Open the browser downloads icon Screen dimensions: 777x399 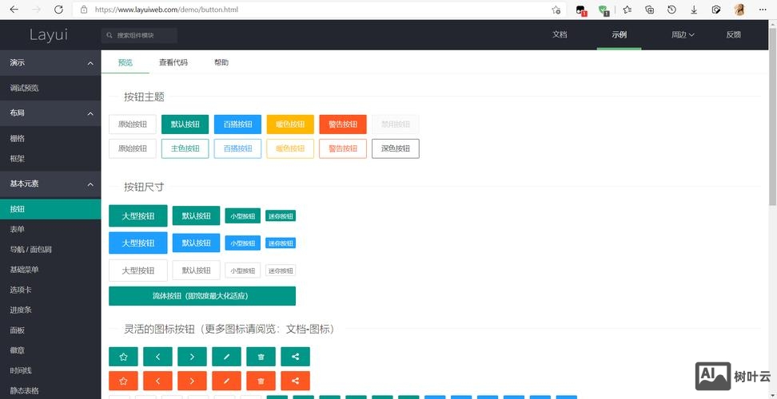694,10
